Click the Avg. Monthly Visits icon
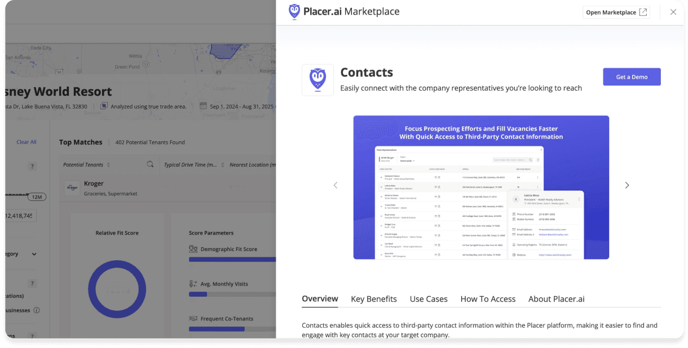The height and width of the screenshot is (348, 688). coord(193,283)
